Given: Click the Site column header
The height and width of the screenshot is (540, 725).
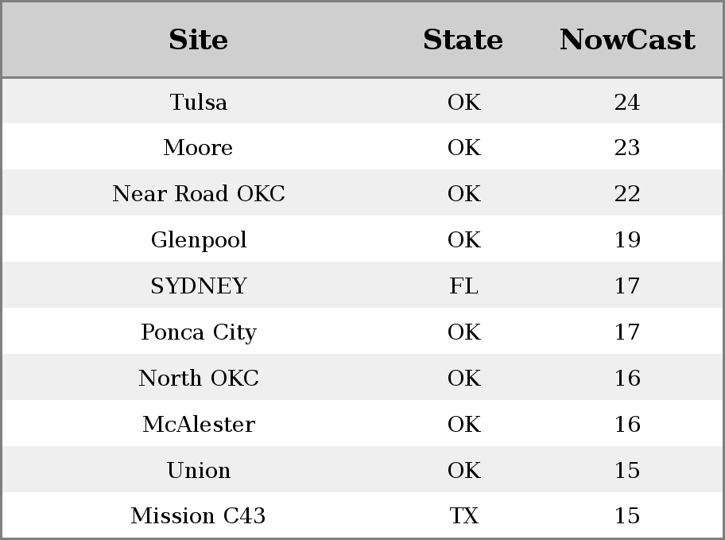Looking at the screenshot, I should [199, 40].
